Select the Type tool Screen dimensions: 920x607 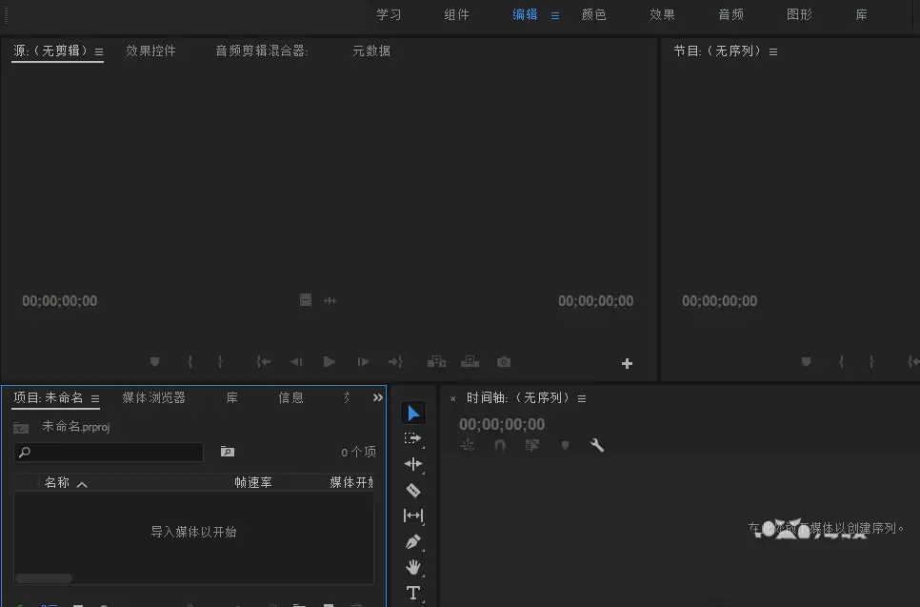click(413, 593)
